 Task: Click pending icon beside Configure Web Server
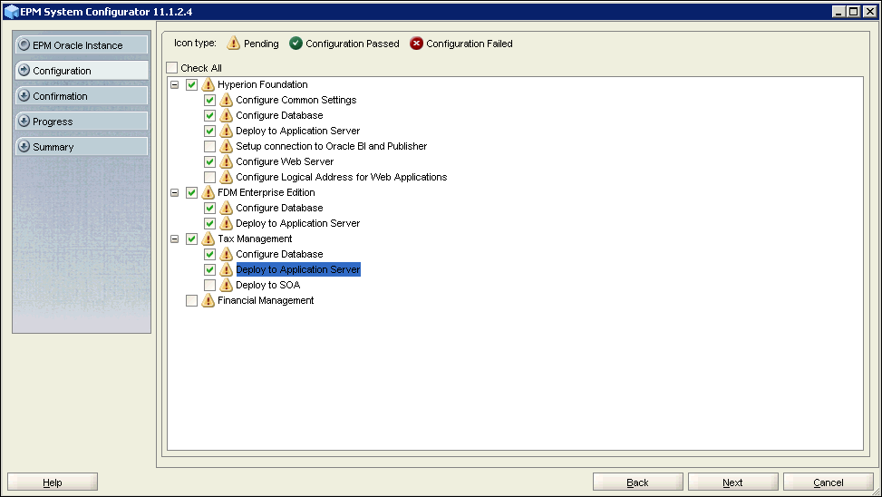tap(226, 161)
